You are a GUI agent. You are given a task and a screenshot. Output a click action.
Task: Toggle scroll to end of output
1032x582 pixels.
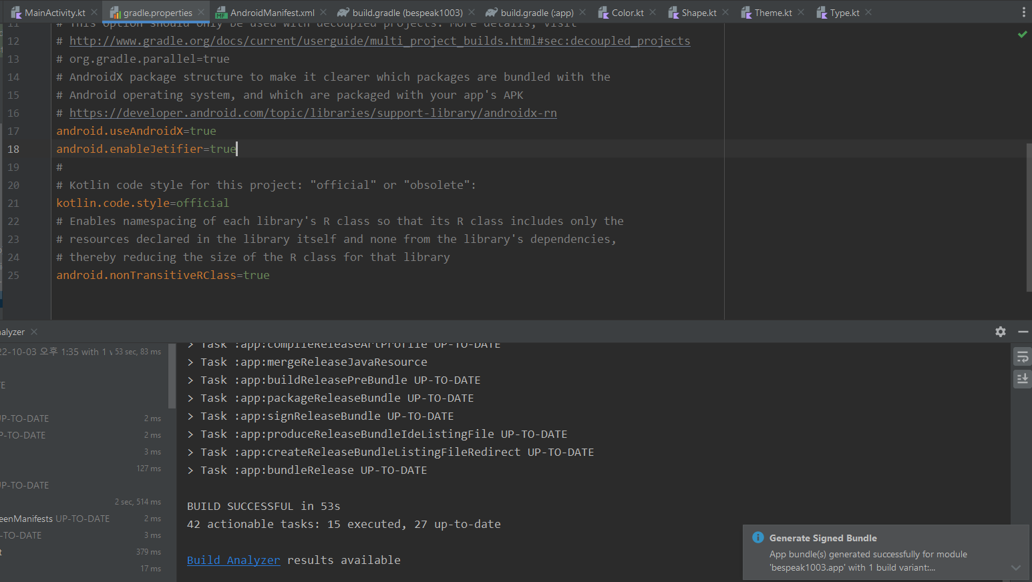(1022, 379)
